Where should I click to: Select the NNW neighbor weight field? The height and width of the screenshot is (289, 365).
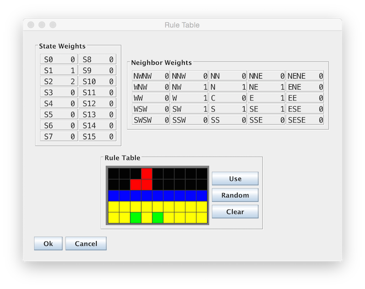tap(189, 76)
